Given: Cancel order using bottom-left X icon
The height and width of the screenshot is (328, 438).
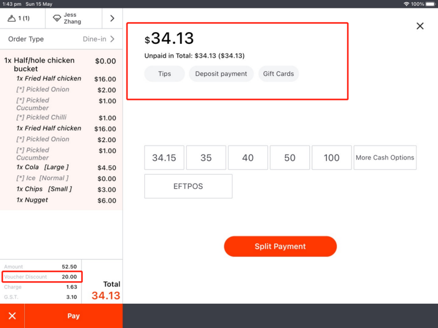Looking at the screenshot, I should [x=12, y=316].
